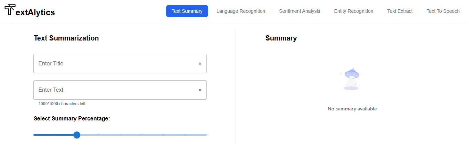Click the summary percentage slider thumb
This screenshot has height=145, width=467.
[77, 135]
